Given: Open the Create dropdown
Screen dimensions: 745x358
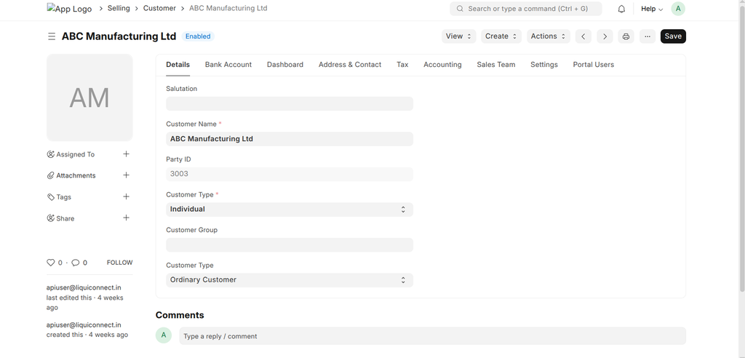Looking at the screenshot, I should tap(501, 36).
